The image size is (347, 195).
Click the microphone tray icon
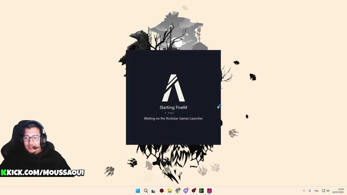(310, 191)
